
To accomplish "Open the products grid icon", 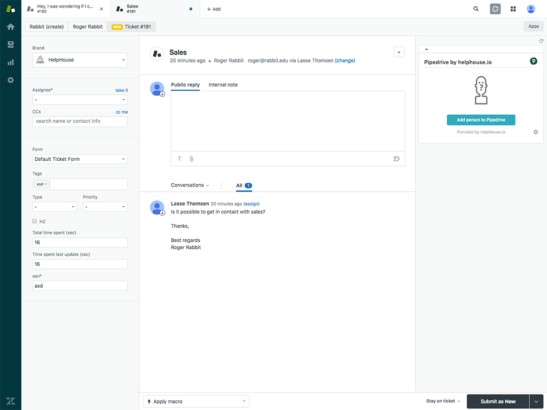I will click(513, 9).
